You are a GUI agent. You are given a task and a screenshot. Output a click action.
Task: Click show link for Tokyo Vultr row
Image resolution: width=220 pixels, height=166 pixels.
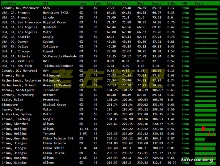pos(185,109)
